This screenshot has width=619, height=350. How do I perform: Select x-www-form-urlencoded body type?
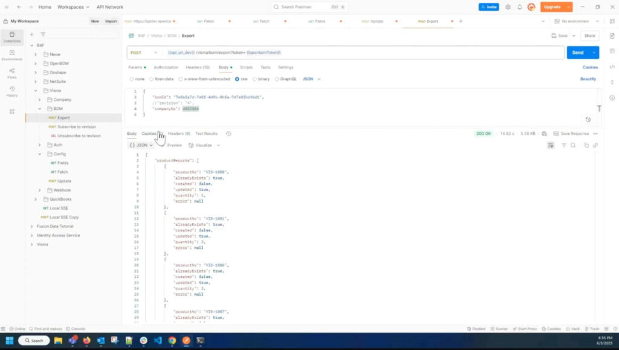pyautogui.click(x=204, y=79)
